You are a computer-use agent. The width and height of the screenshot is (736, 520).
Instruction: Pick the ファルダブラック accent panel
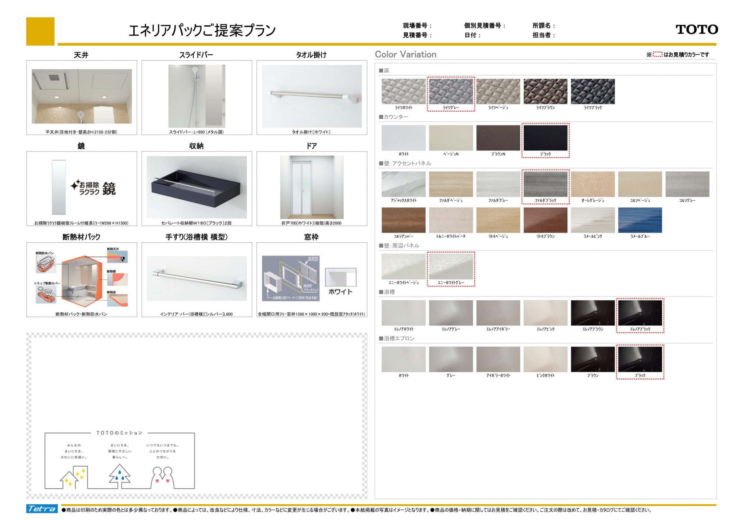click(545, 184)
